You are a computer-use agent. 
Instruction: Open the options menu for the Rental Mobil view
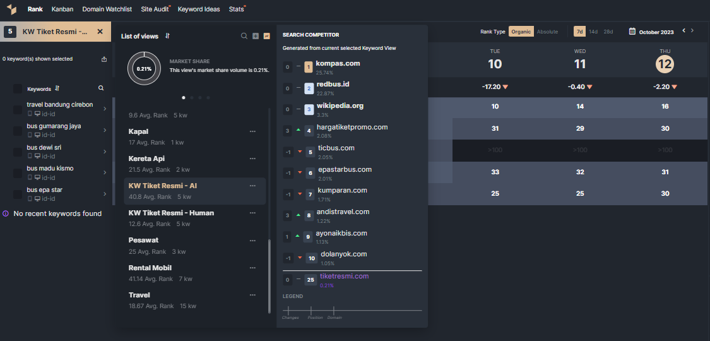tap(252, 268)
